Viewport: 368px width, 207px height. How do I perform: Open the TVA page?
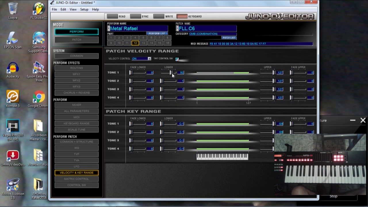[x=76, y=160]
